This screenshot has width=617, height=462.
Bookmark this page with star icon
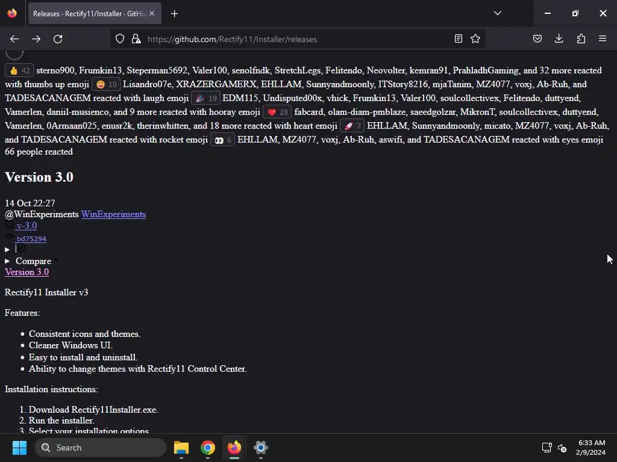(475, 39)
